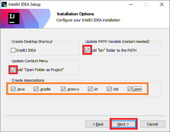170x132 pixels.
Task: Toggle the .java association checkbox
Action: click(x=13, y=89)
